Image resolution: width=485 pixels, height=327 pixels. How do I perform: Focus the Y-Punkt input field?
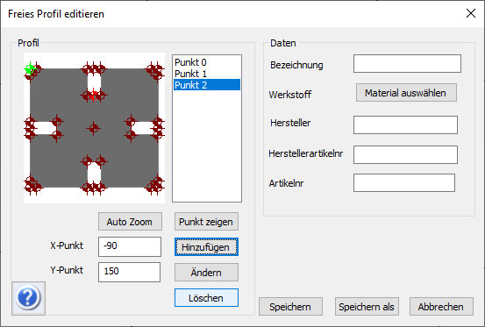coord(129,272)
